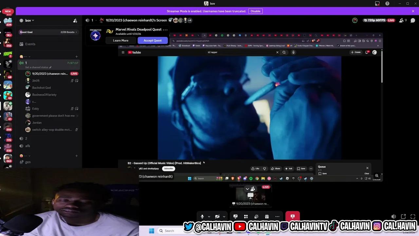
Task: Disable Streamer Mode
Action: click(255, 11)
